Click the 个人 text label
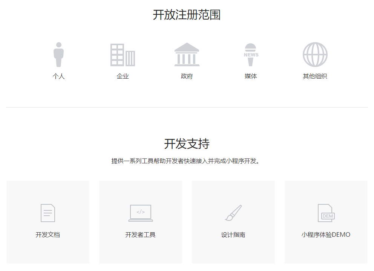Screen dimensions: 374x271 [x=58, y=76]
